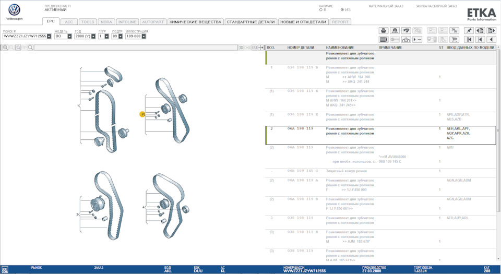Select the 'B' availability radio button

click(x=320, y=10)
